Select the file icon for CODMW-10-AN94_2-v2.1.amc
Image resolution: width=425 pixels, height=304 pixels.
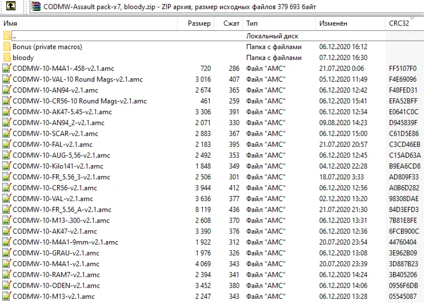[x=7, y=122]
